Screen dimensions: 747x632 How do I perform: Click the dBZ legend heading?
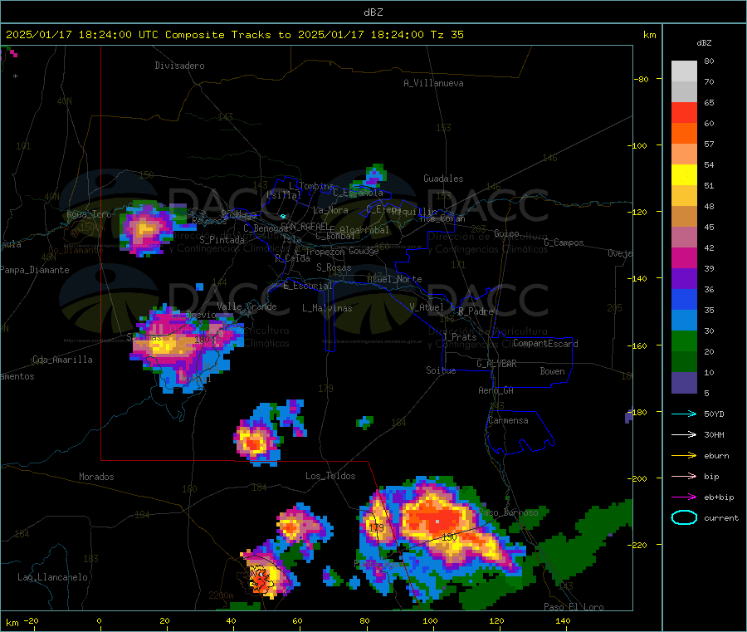(704, 43)
